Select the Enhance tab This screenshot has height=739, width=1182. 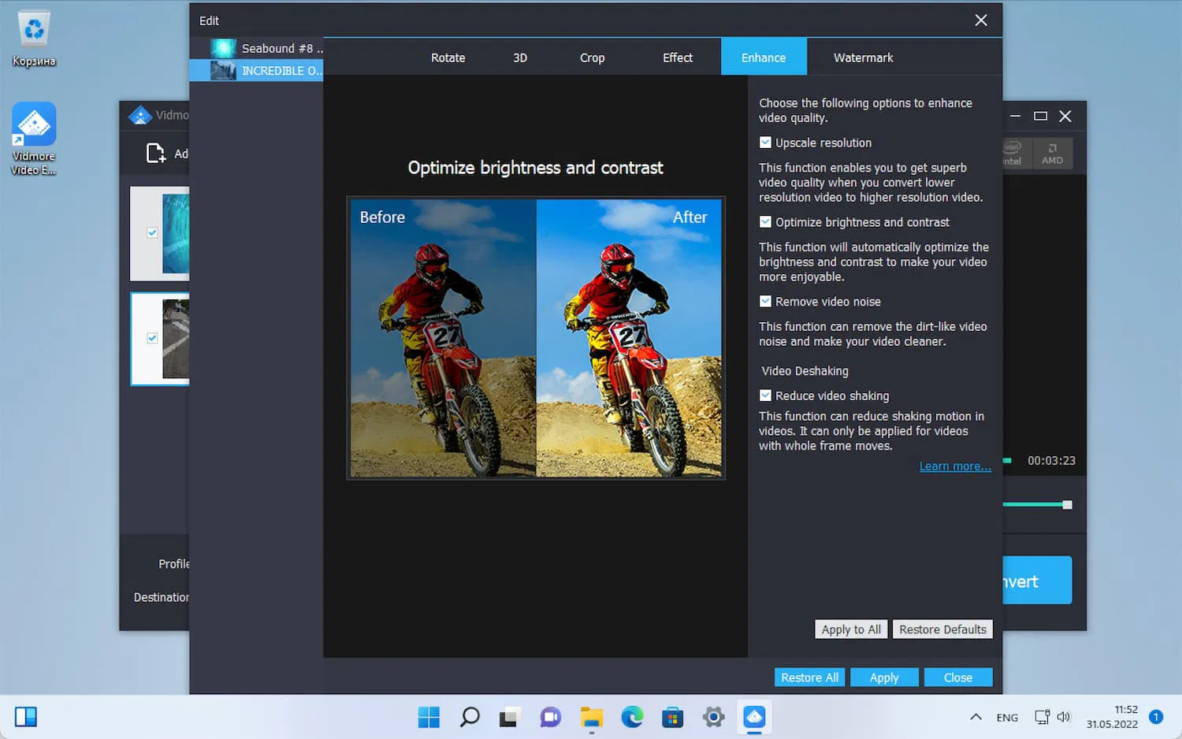coord(764,57)
